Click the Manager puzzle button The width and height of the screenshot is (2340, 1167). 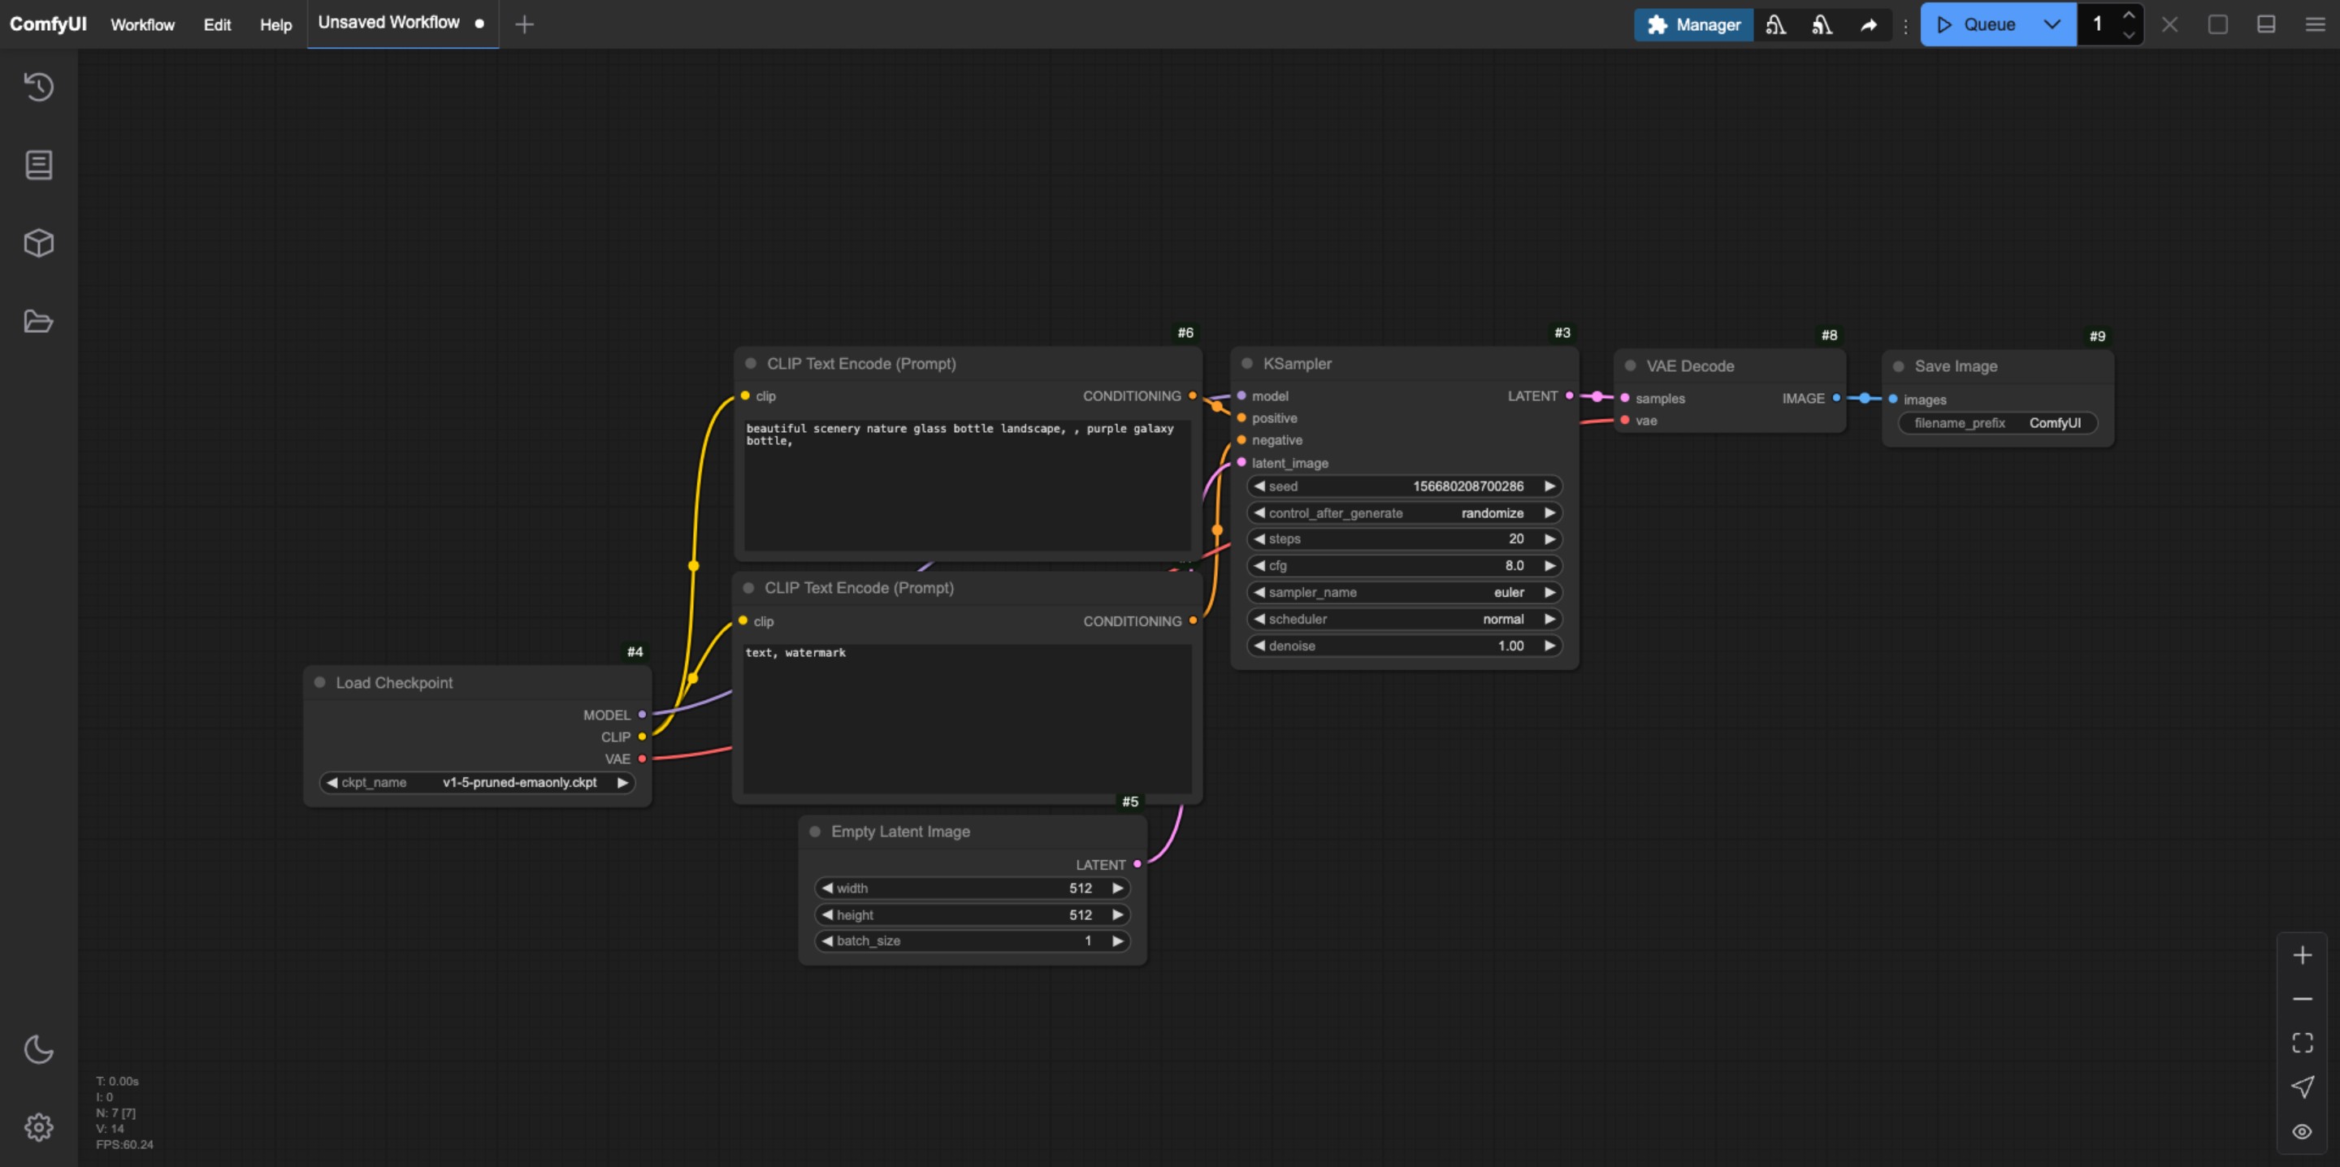1693,24
